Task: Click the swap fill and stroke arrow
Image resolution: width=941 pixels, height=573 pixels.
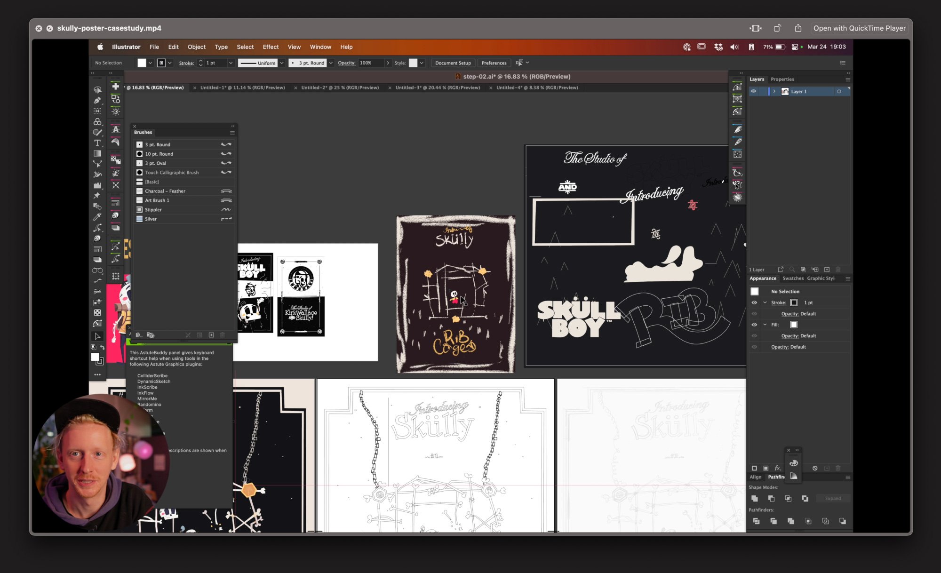Action: point(102,347)
